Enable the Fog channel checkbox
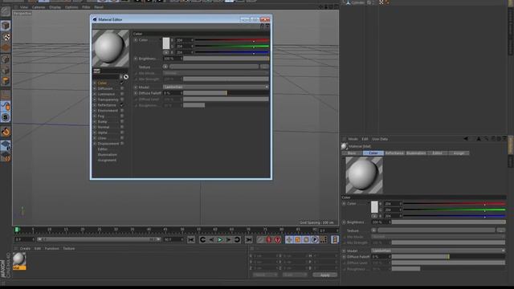Image resolution: width=514 pixels, height=289 pixels. pos(122,116)
